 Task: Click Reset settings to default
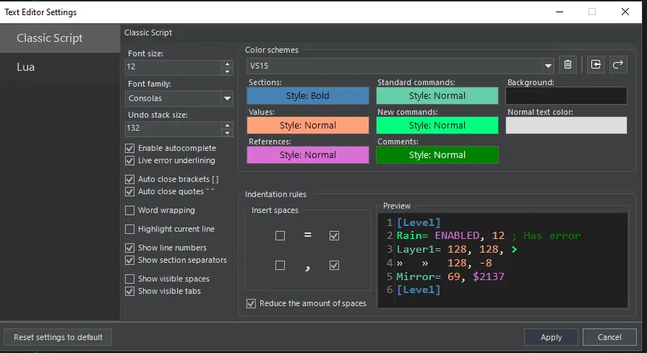(x=59, y=337)
